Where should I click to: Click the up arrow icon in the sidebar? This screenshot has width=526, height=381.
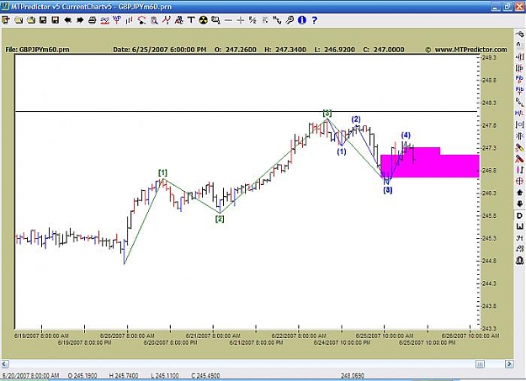click(x=519, y=193)
